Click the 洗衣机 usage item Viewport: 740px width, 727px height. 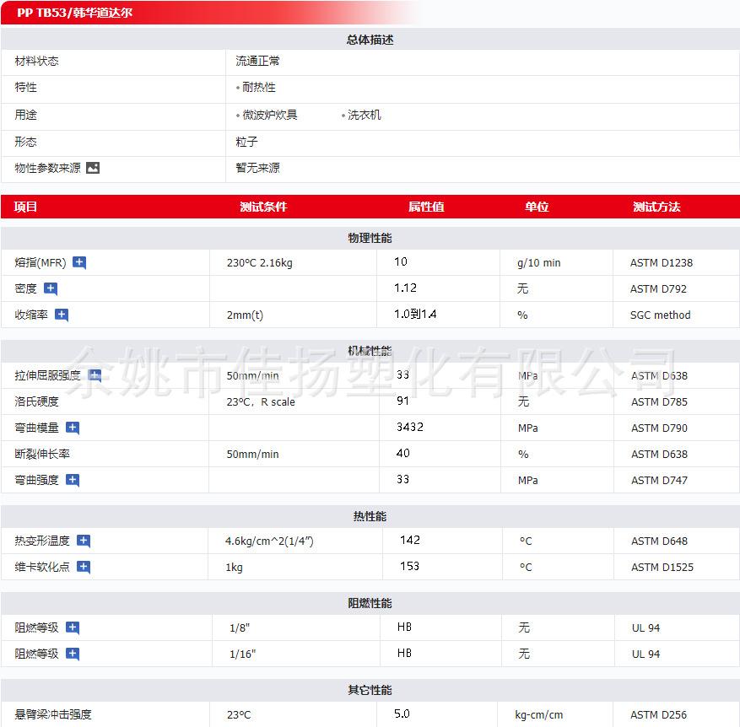point(364,115)
